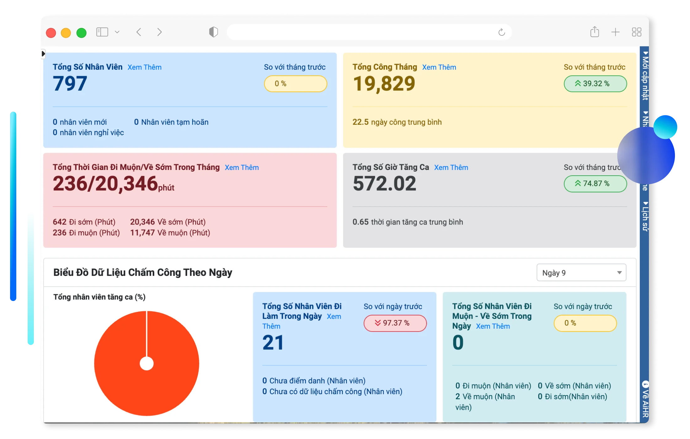Click '0 nhân viên nghỉ việc' text
Viewport: 690px width, 439px height.
tap(88, 133)
